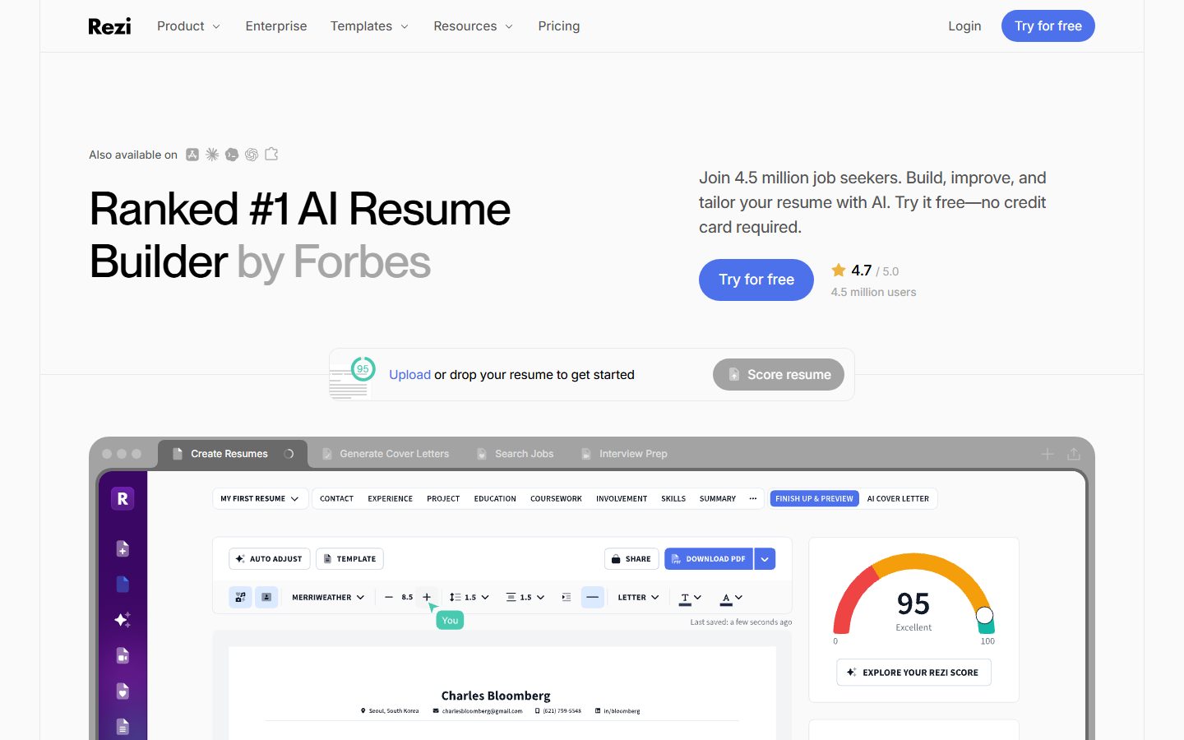
Task: Open the text style T dropdown
Action: coord(691,598)
